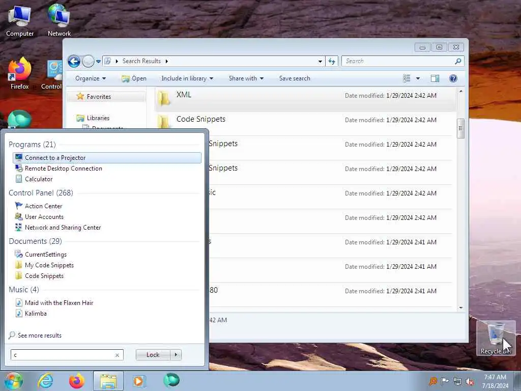Click scroll down arrow in Explorer results

[460, 308]
